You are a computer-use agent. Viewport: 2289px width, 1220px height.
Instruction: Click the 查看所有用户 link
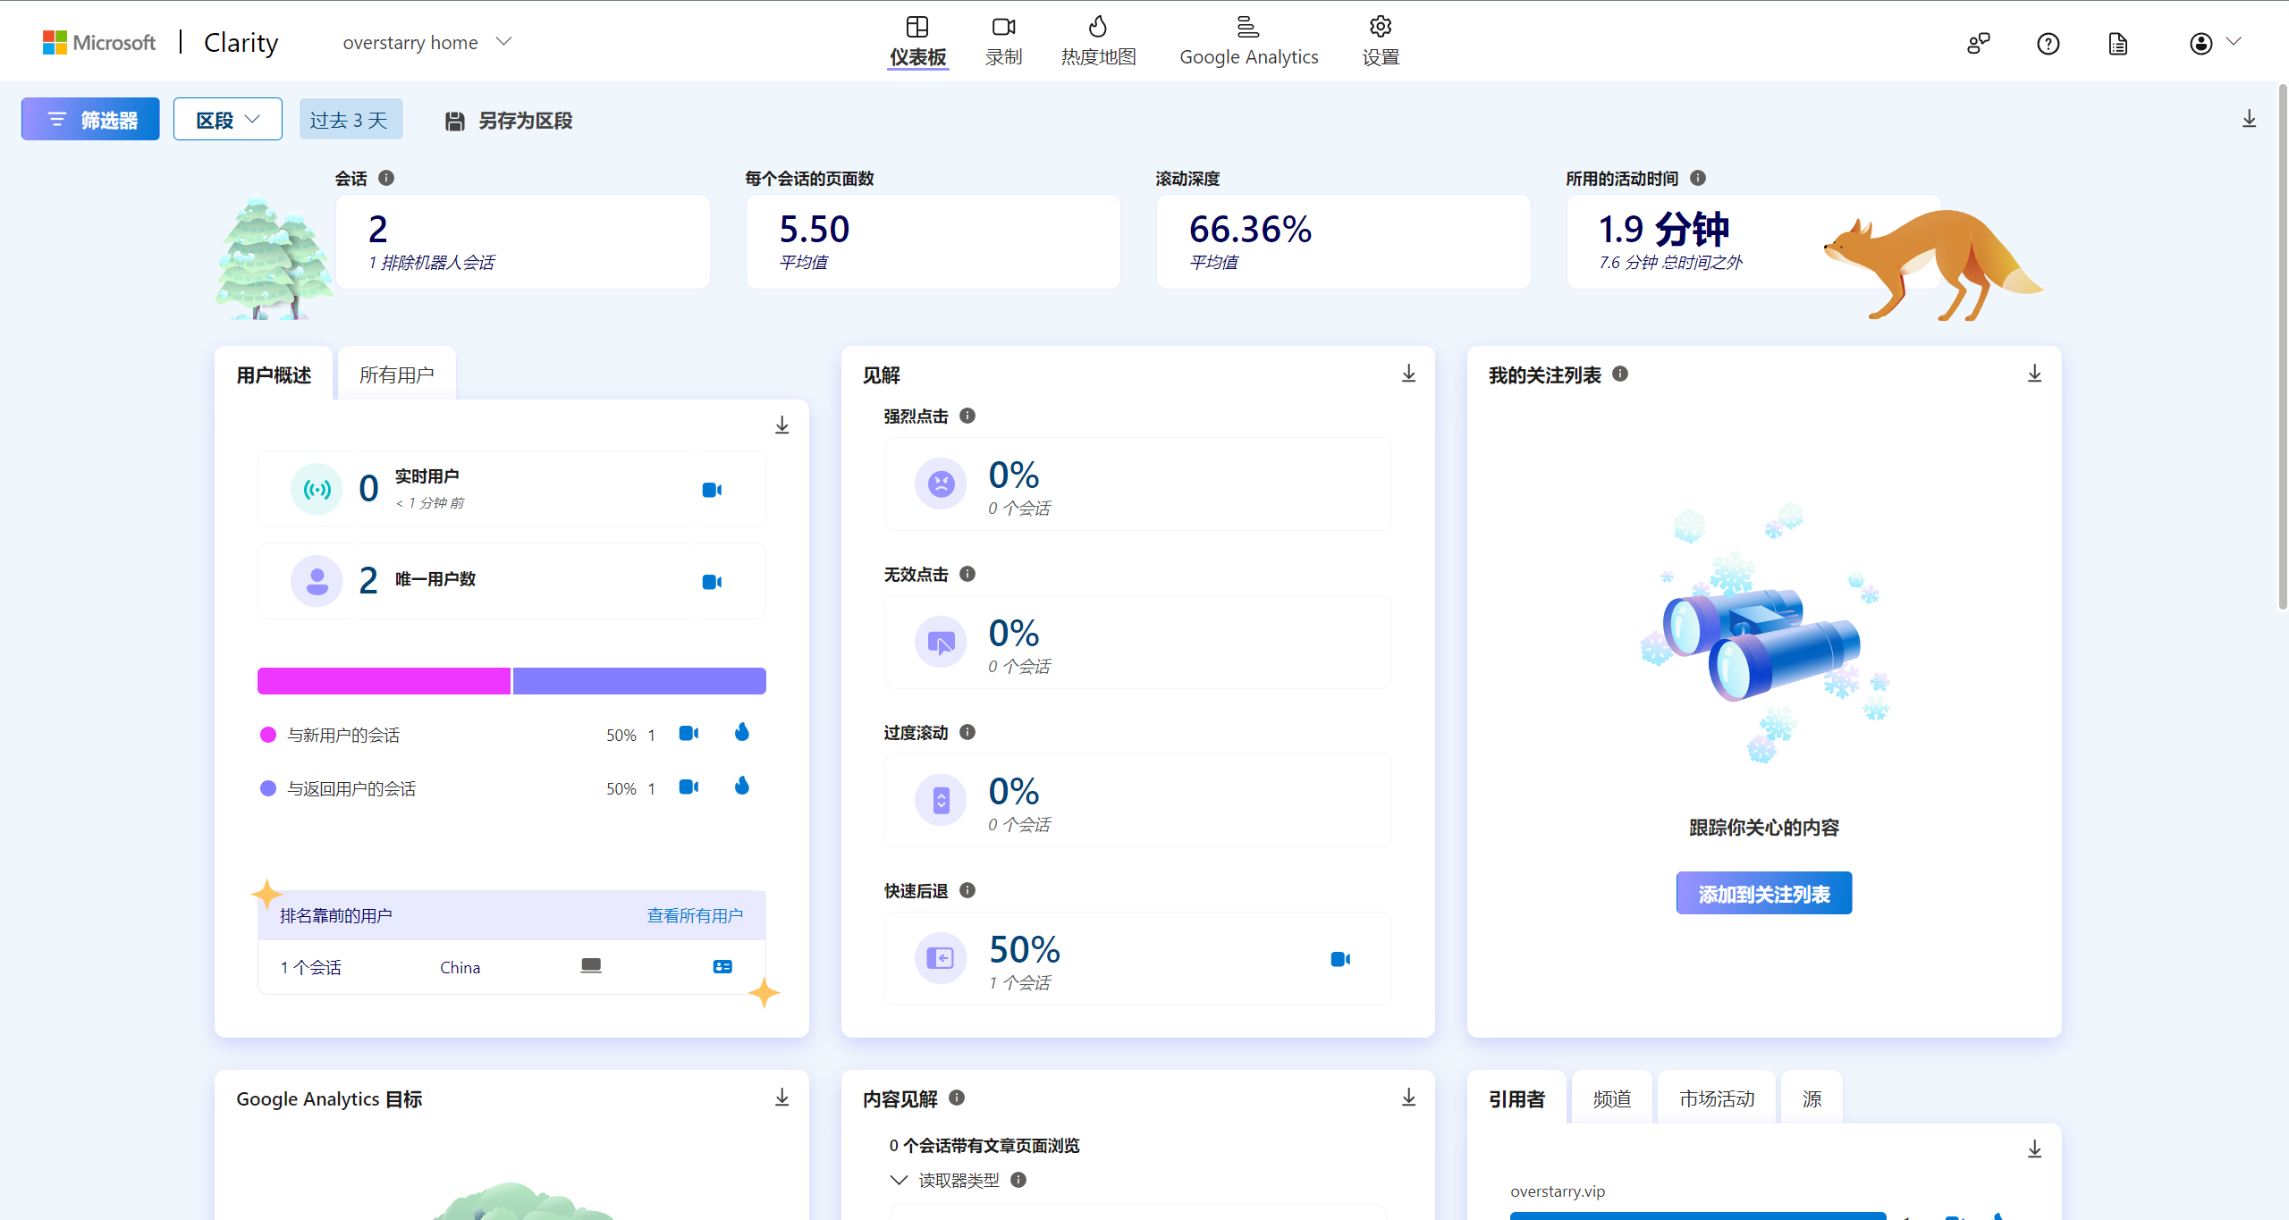click(695, 915)
